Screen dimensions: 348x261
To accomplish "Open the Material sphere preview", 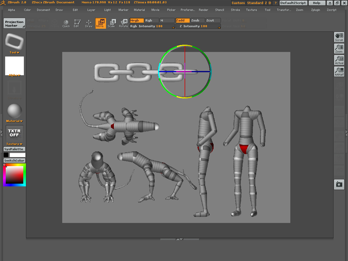I will [x=14, y=111].
